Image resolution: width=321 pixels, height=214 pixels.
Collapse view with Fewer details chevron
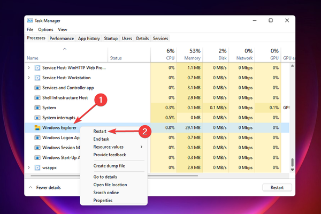[30, 187]
